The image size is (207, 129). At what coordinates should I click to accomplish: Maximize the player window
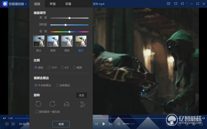coord(198,4)
